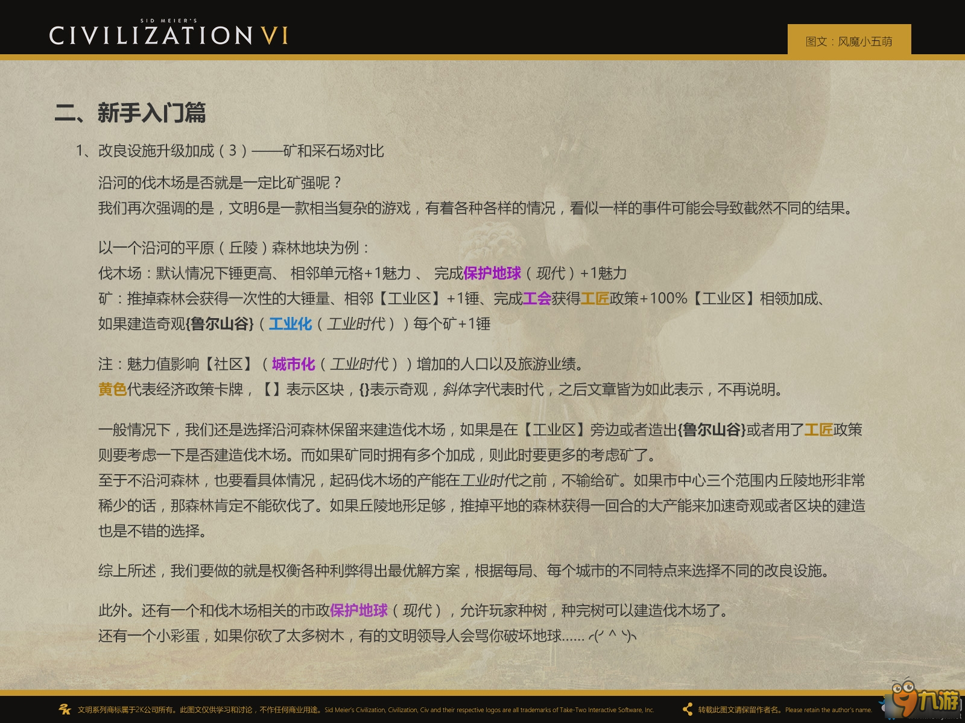Image resolution: width=965 pixels, height=723 pixels.
Task: Click the yellow 工匠 term in the 矿 line
Action: (595, 298)
